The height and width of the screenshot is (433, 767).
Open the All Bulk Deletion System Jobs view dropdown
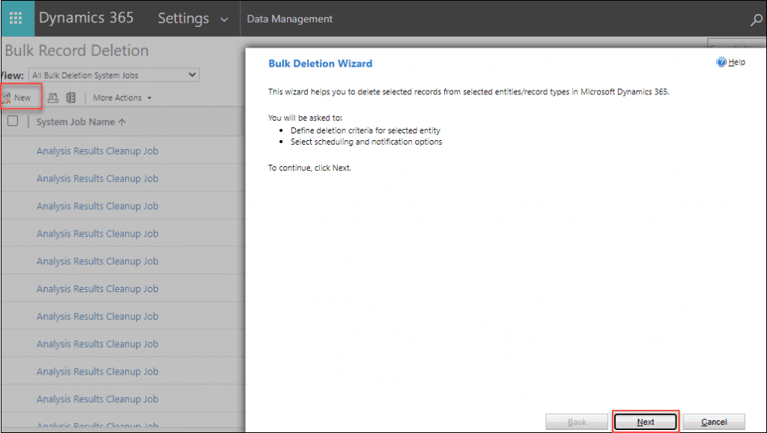click(114, 75)
